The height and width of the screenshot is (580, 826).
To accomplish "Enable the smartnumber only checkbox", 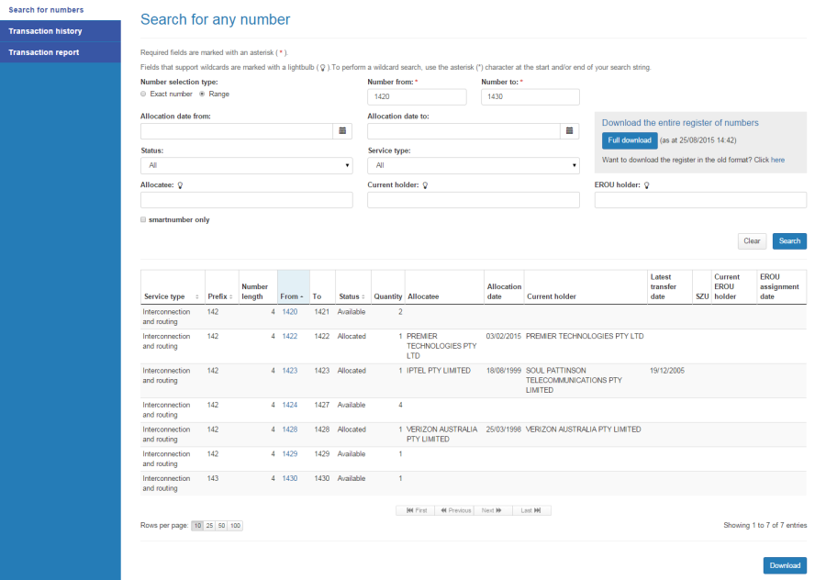I will click(143, 219).
